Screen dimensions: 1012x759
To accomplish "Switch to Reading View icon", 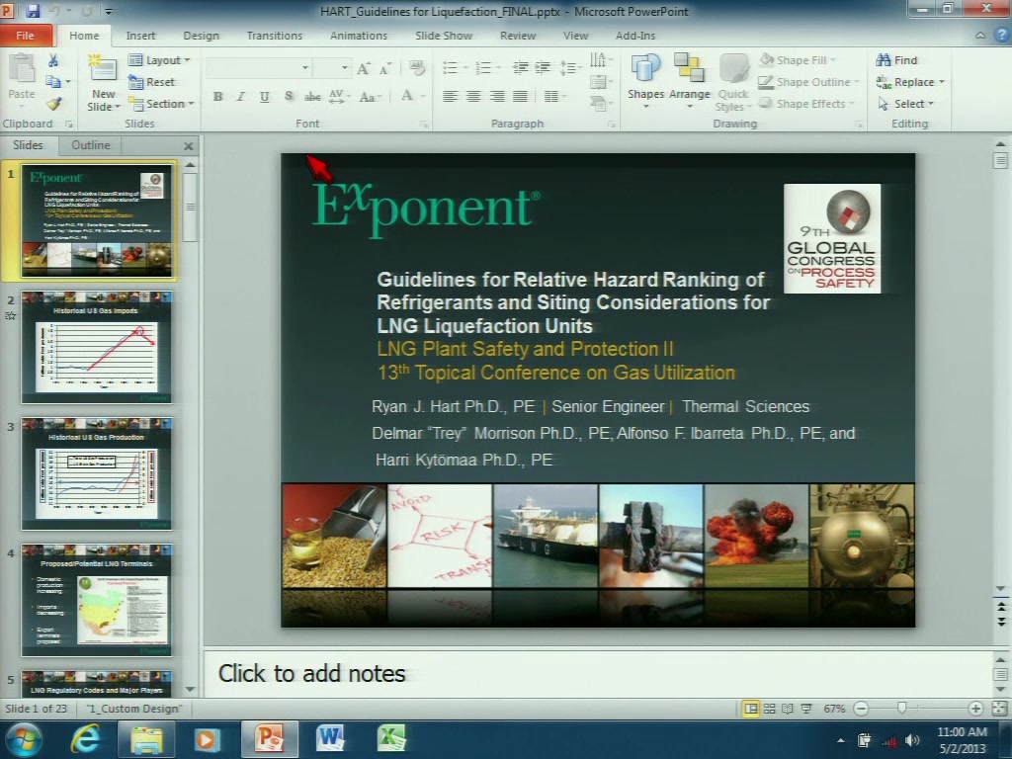I will pyautogui.click(x=788, y=709).
